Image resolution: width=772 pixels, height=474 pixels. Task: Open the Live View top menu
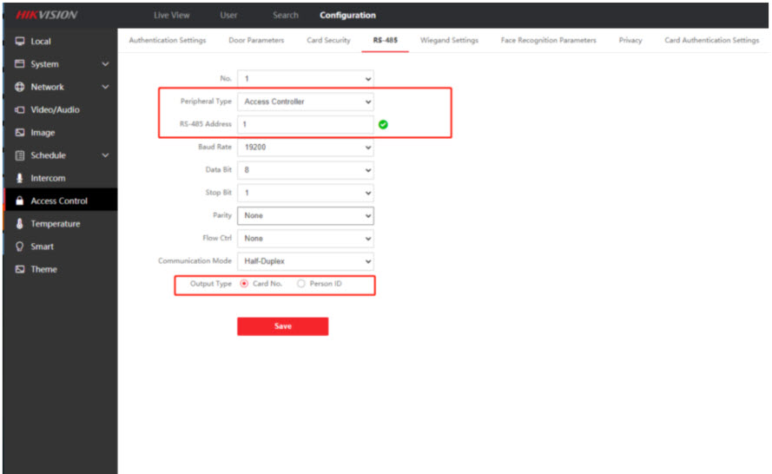click(x=172, y=15)
